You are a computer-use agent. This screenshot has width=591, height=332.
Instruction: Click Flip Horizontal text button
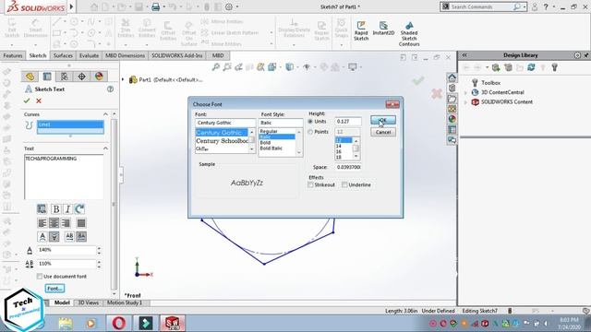tap(69, 236)
